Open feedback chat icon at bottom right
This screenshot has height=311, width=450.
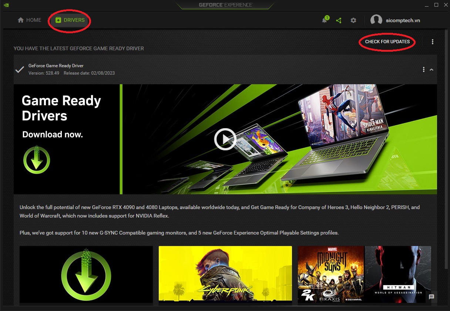[x=431, y=297]
